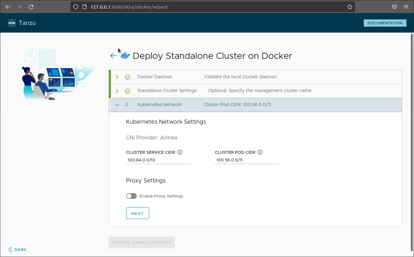
Task: Click the browser address bar URL
Action: coord(129,7)
